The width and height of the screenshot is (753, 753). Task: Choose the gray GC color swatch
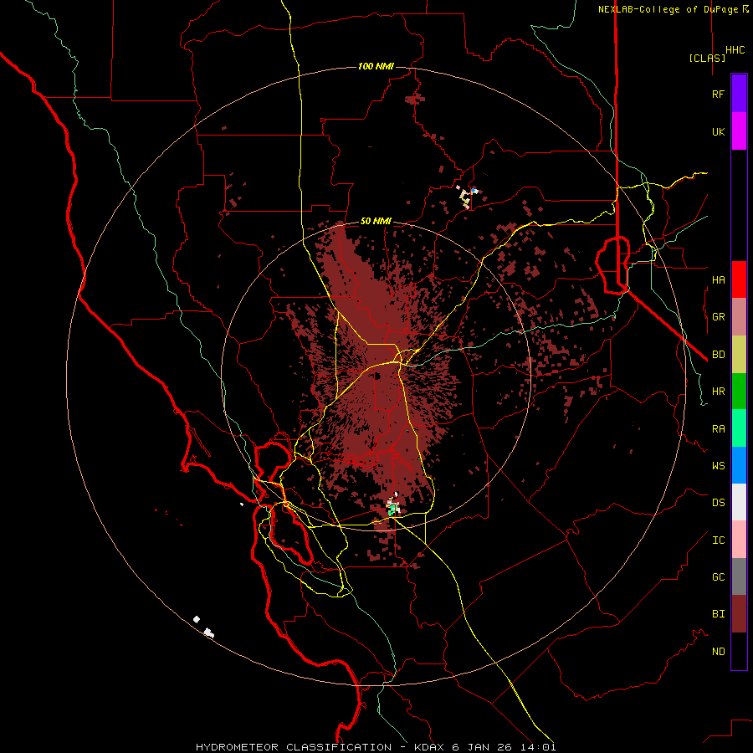(739, 576)
